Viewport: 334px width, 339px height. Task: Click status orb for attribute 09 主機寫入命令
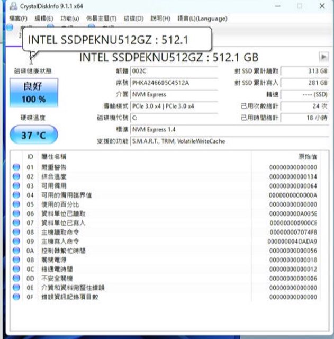16,241
